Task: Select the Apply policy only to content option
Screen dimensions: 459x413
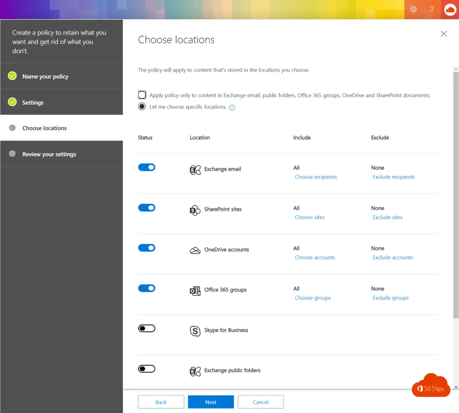Action: coord(142,95)
